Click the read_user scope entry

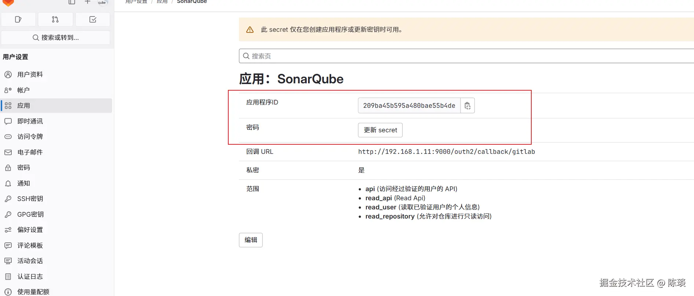[x=422, y=207]
